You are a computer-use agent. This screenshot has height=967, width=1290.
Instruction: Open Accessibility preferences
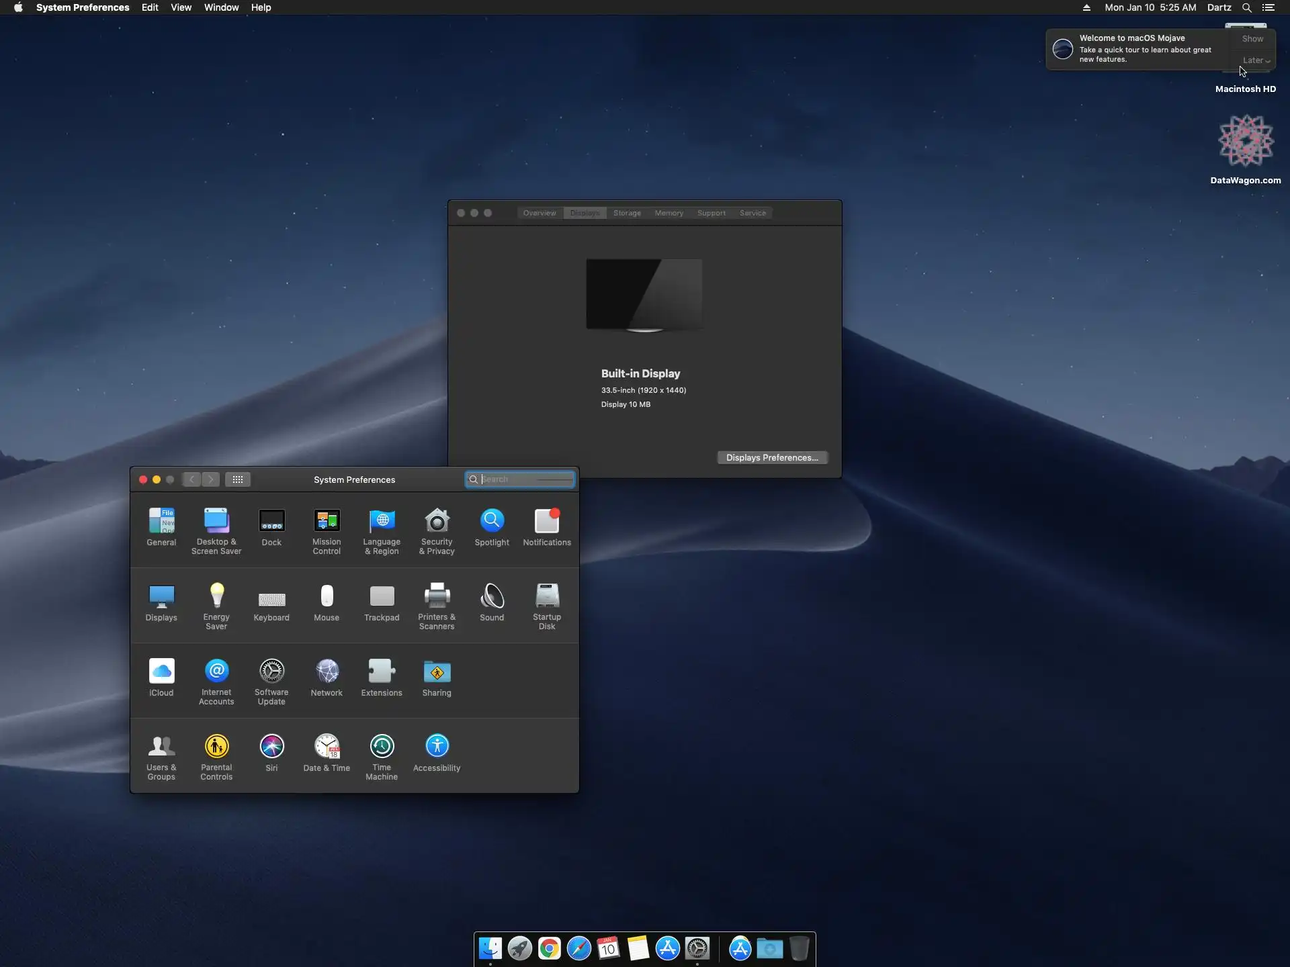437,747
